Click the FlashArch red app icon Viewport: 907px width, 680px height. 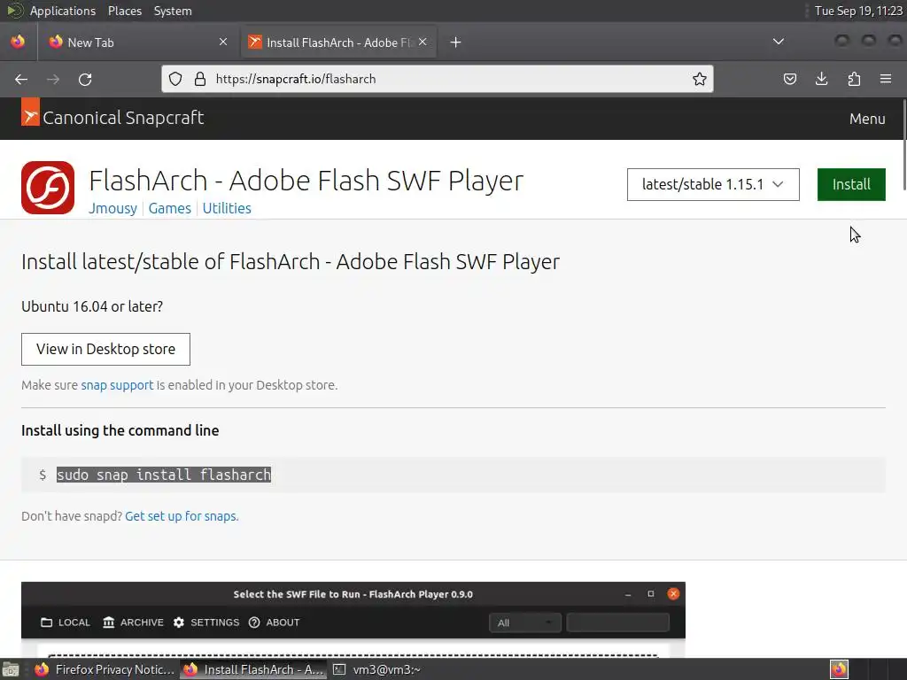(48, 188)
